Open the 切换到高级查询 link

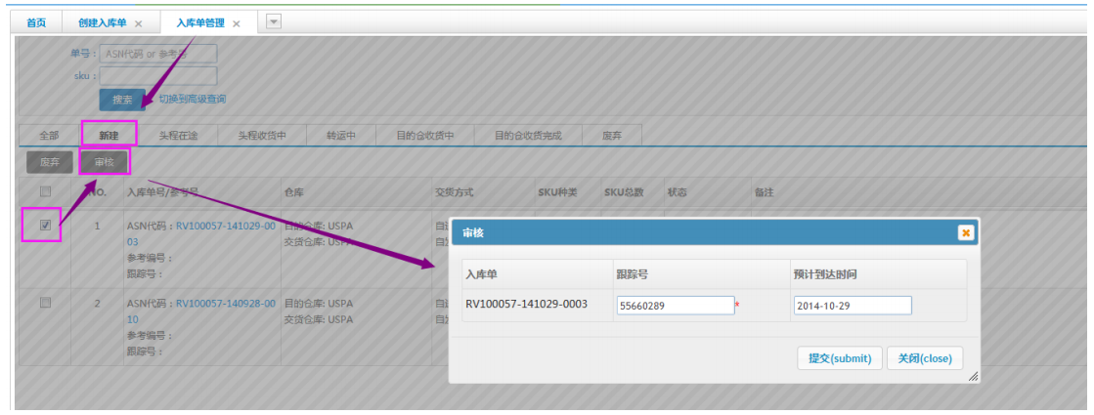click(x=193, y=100)
